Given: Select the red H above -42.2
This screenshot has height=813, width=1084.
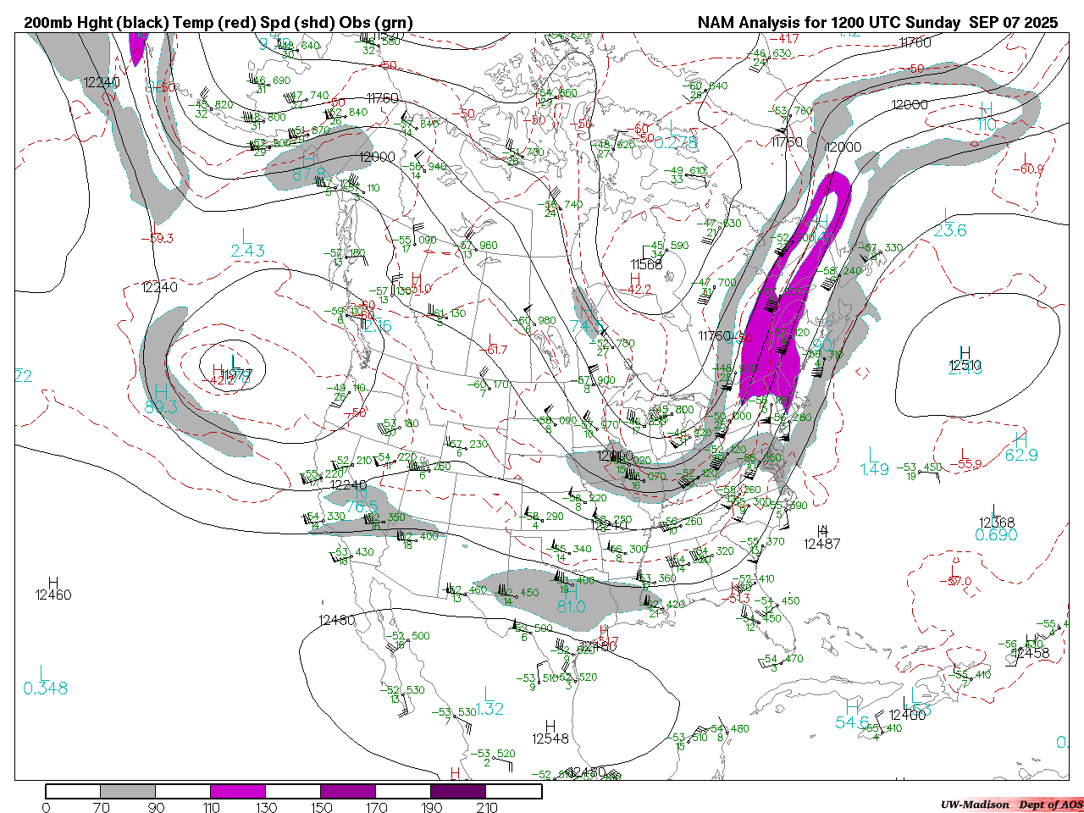Looking at the screenshot, I should tap(635, 277).
